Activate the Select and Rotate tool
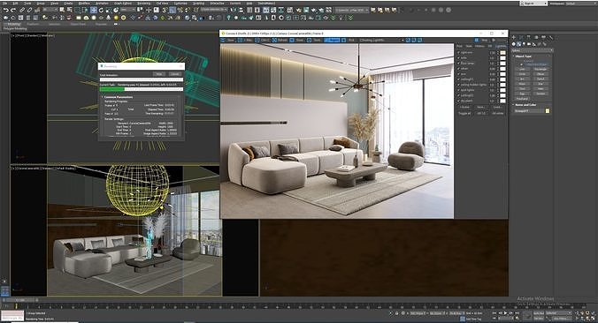Viewport: 598px width, 323px height. pyautogui.click(x=101, y=10)
